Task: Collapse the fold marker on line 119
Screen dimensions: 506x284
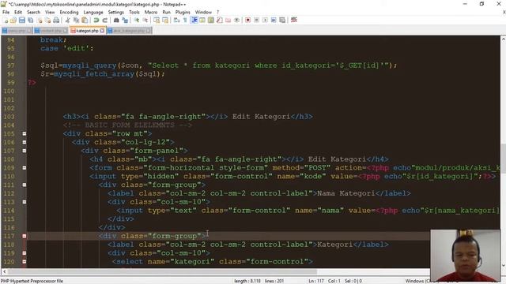Action: tap(25, 253)
